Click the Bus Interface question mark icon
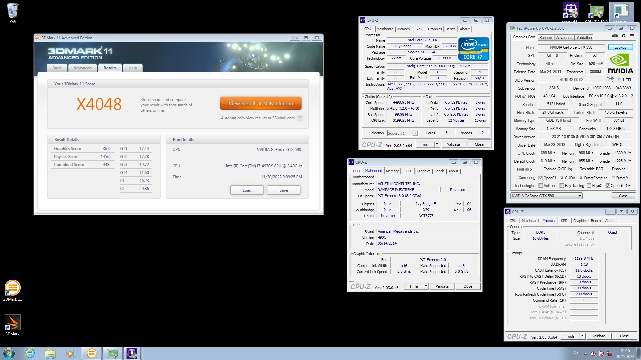 632,96
